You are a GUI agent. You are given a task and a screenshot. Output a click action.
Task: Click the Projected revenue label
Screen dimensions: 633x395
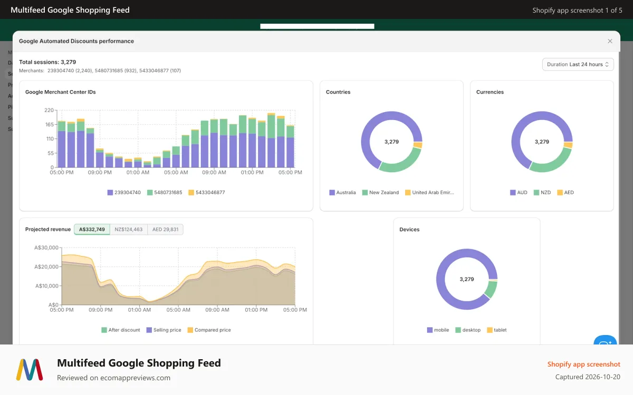coord(48,230)
